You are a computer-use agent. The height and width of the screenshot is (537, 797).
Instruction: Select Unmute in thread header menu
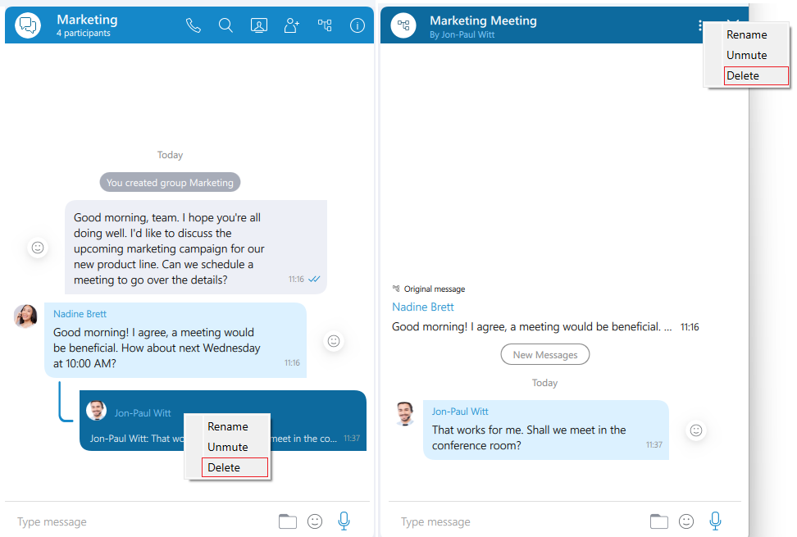click(747, 55)
